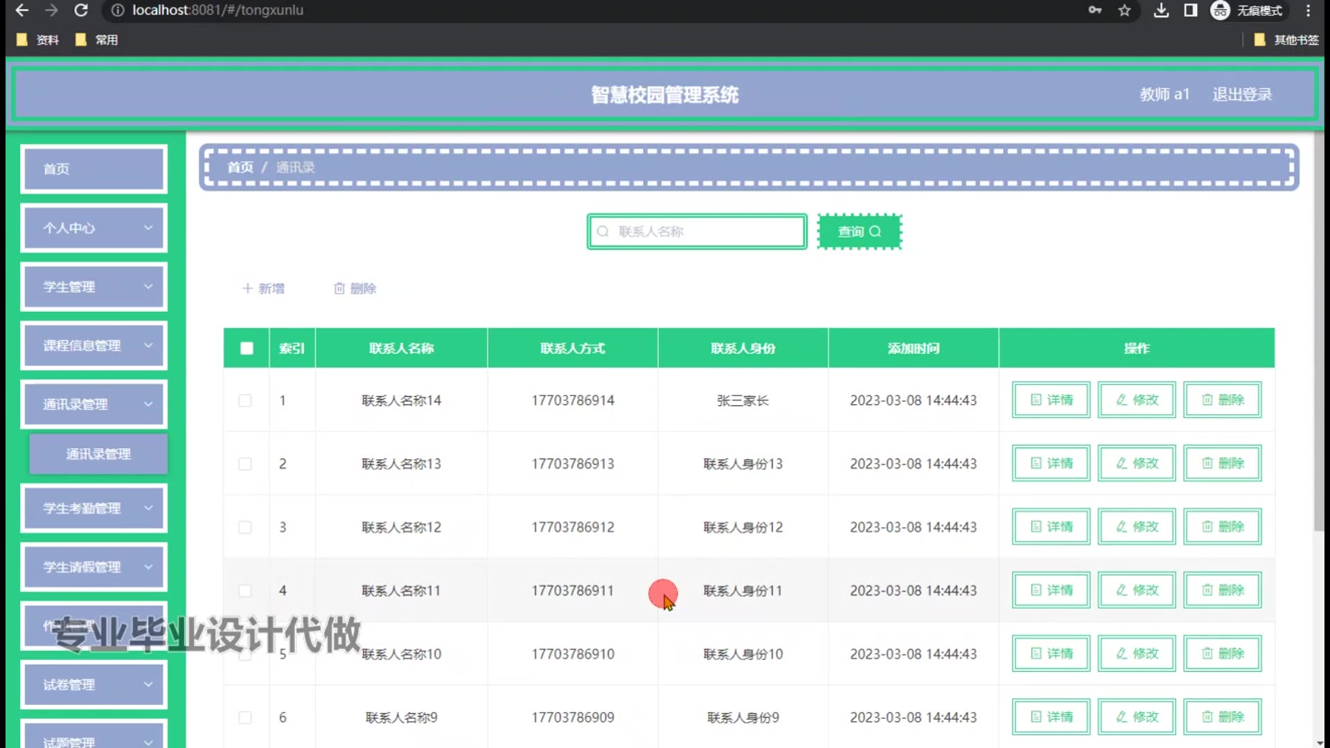
Task: Expand the 个人中心 sidebar menu
Action: [94, 228]
